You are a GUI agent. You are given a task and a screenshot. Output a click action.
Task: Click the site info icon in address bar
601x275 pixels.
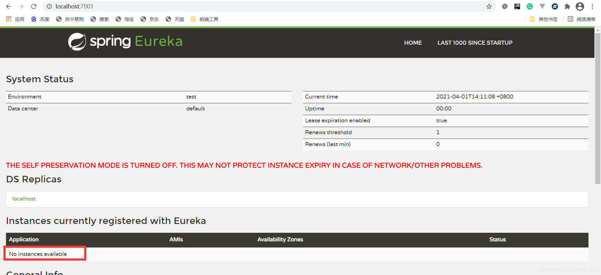tap(49, 6)
